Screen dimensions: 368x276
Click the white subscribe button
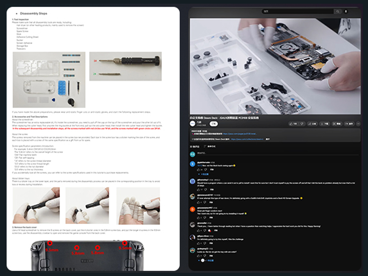(213, 124)
